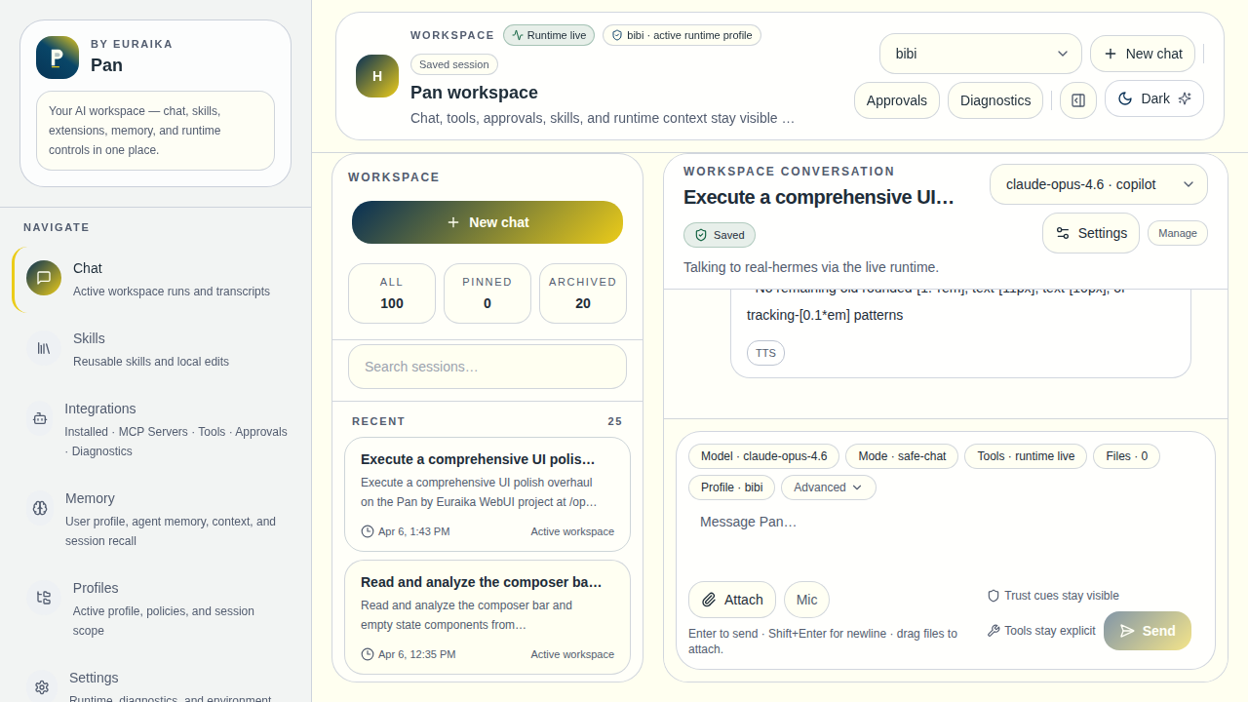Click the clock icon next to Apr 6, 1:43 PM
The image size is (1248, 702).
pyautogui.click(x=368, y=531)
